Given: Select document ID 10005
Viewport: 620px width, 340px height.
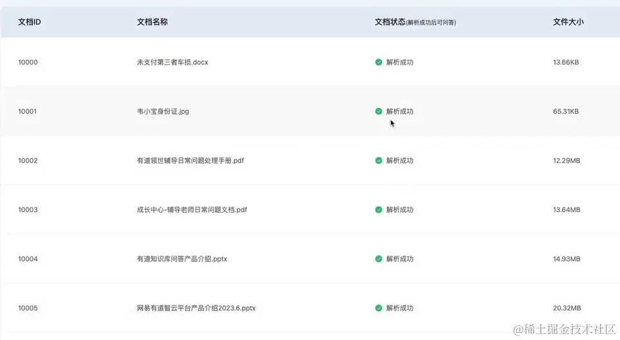Looking at the screenshot, I should tap(28, 308).
